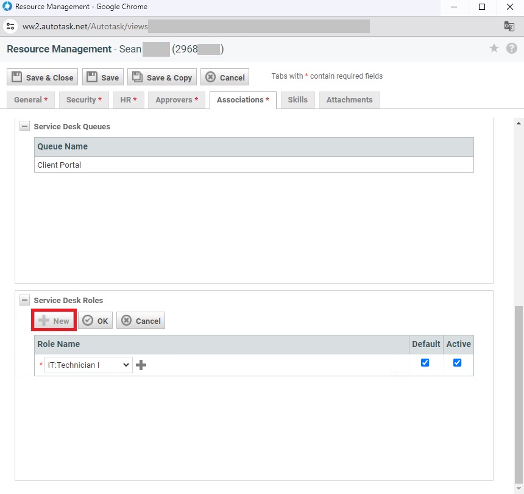Open the Role Name dropdown

(x=88, y=365)
